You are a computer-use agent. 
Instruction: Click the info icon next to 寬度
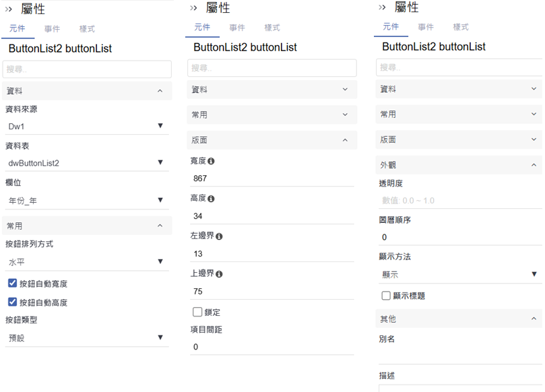(211, 162)
